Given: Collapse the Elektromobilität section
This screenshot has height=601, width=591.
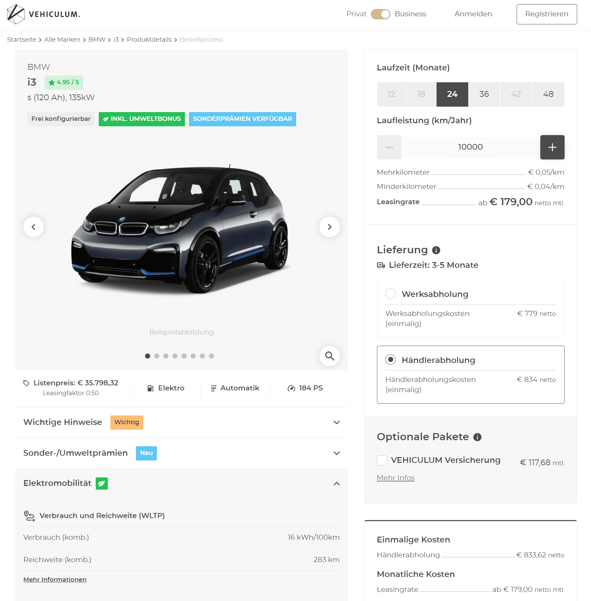Looking at the screenshot, I should click(x=336, y=484).
